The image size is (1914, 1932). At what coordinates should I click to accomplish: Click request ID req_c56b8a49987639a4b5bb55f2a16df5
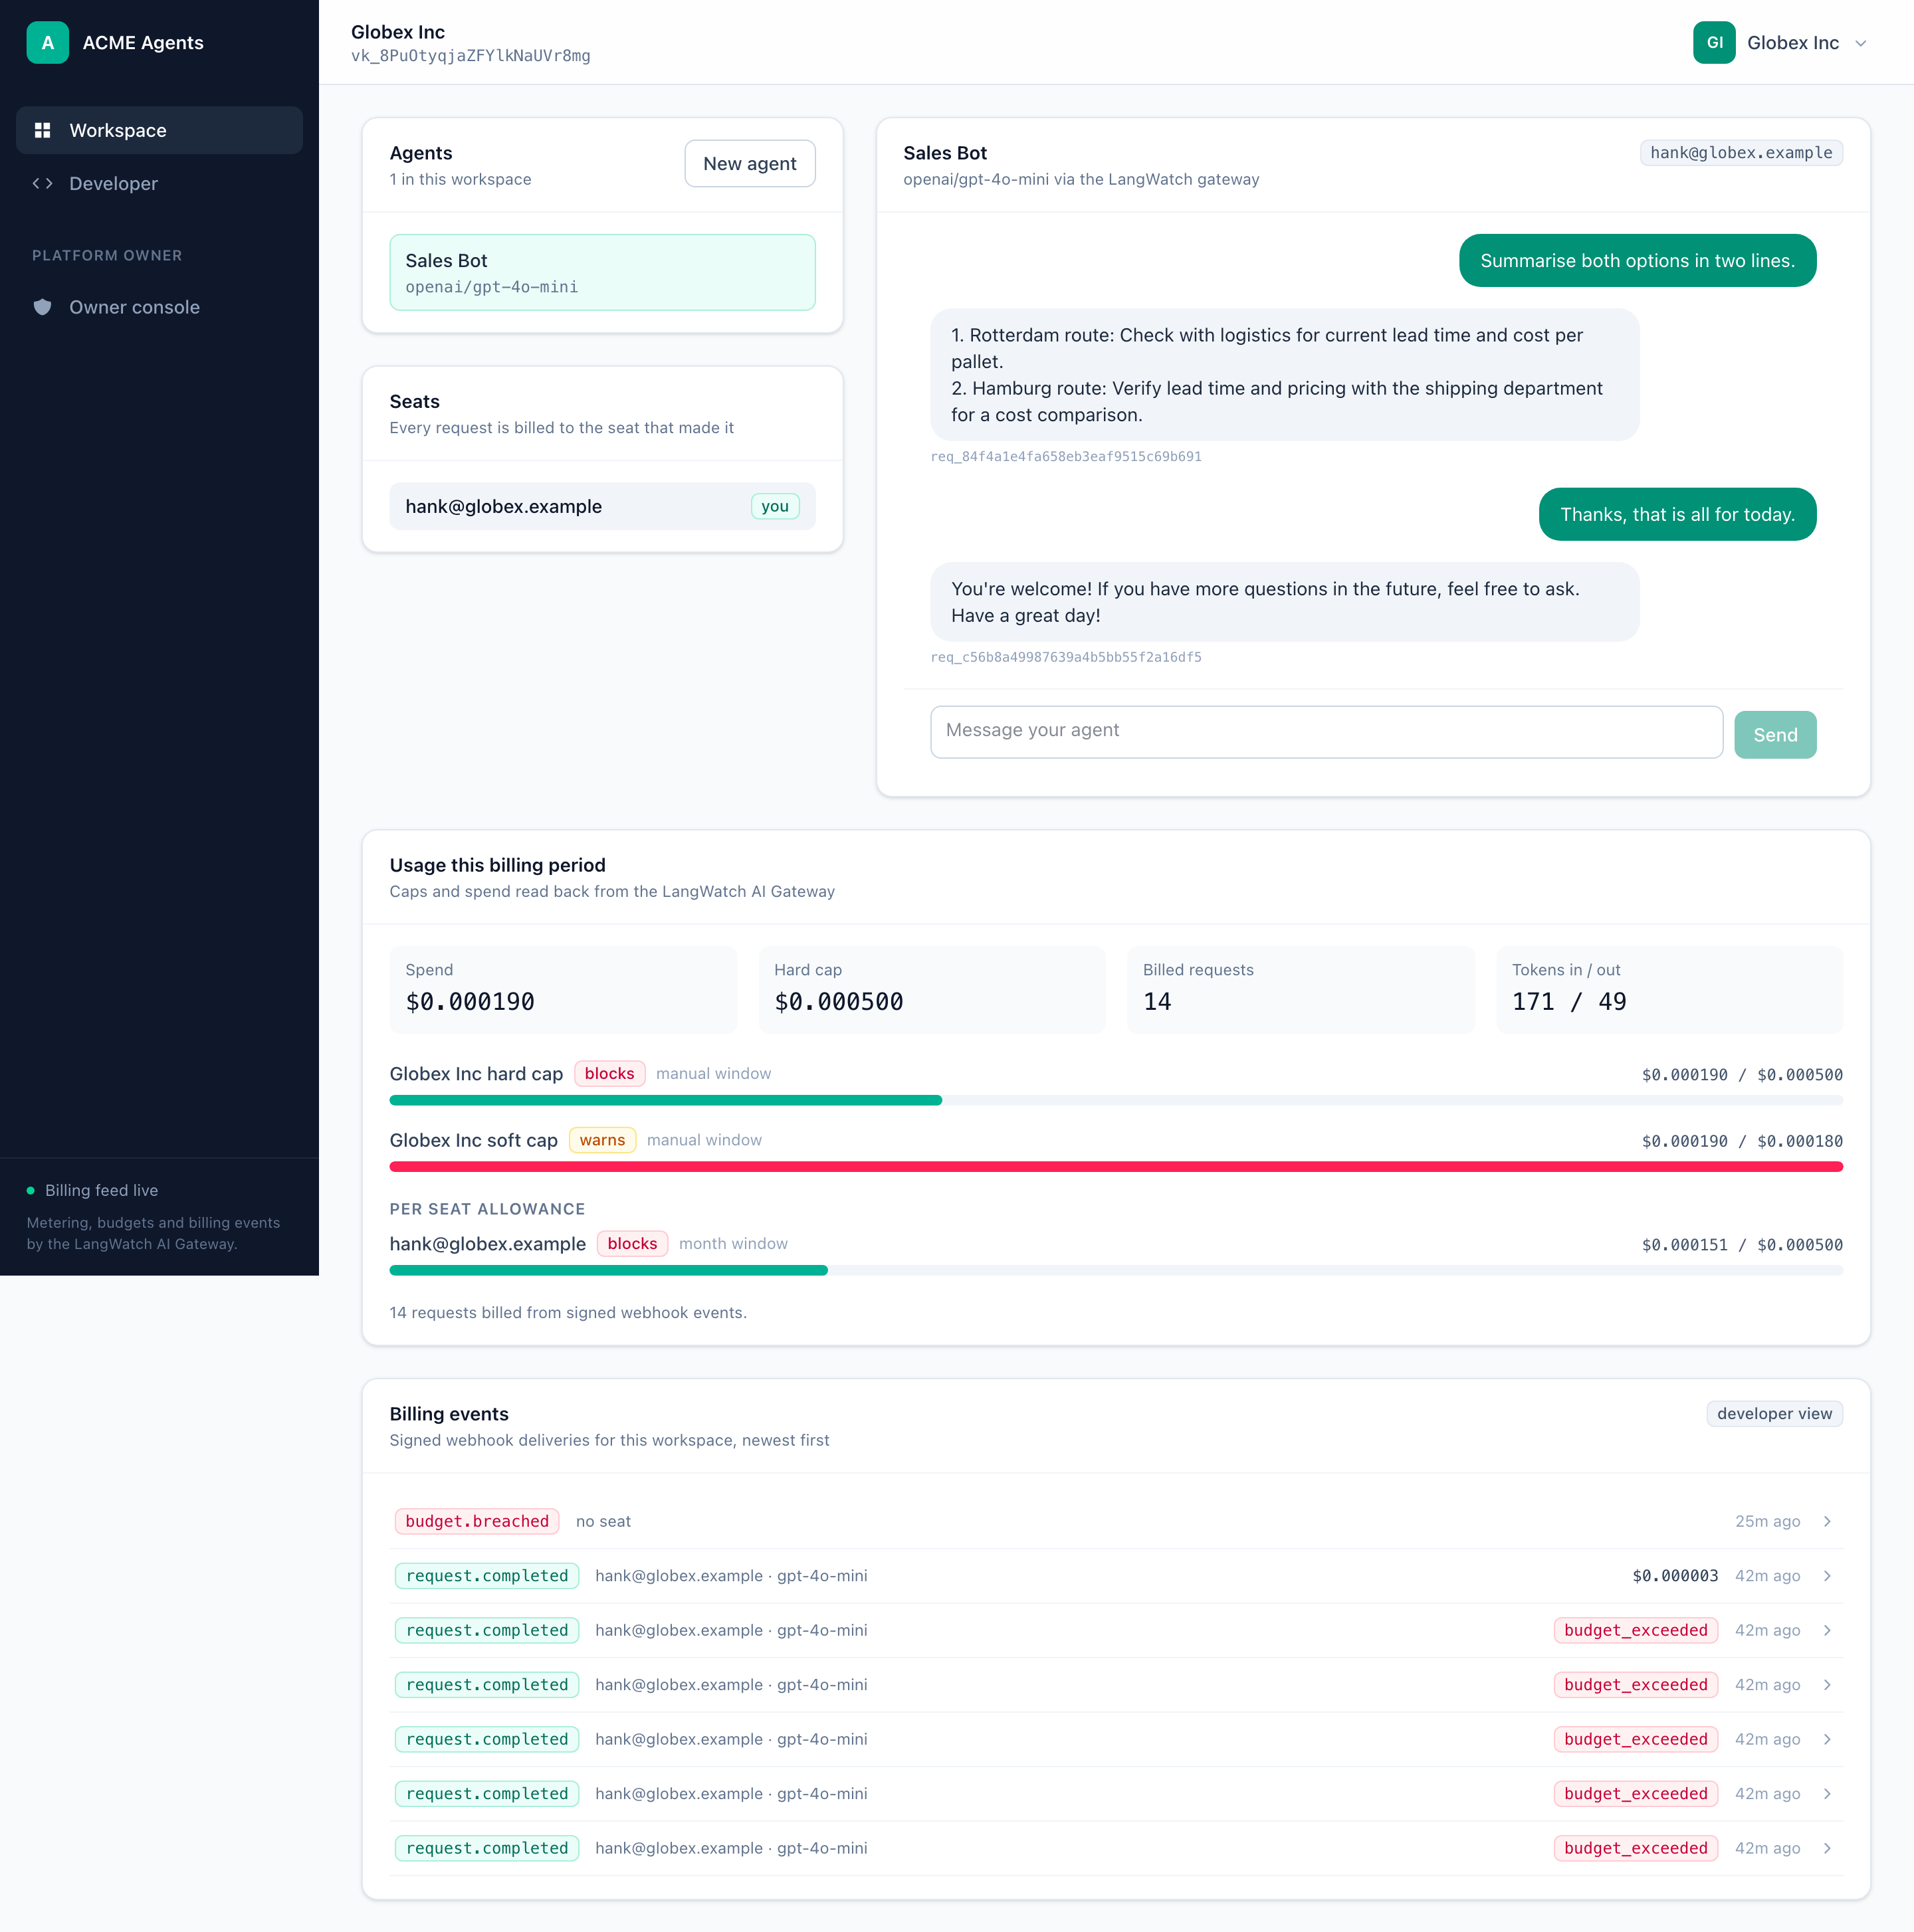1065,657
